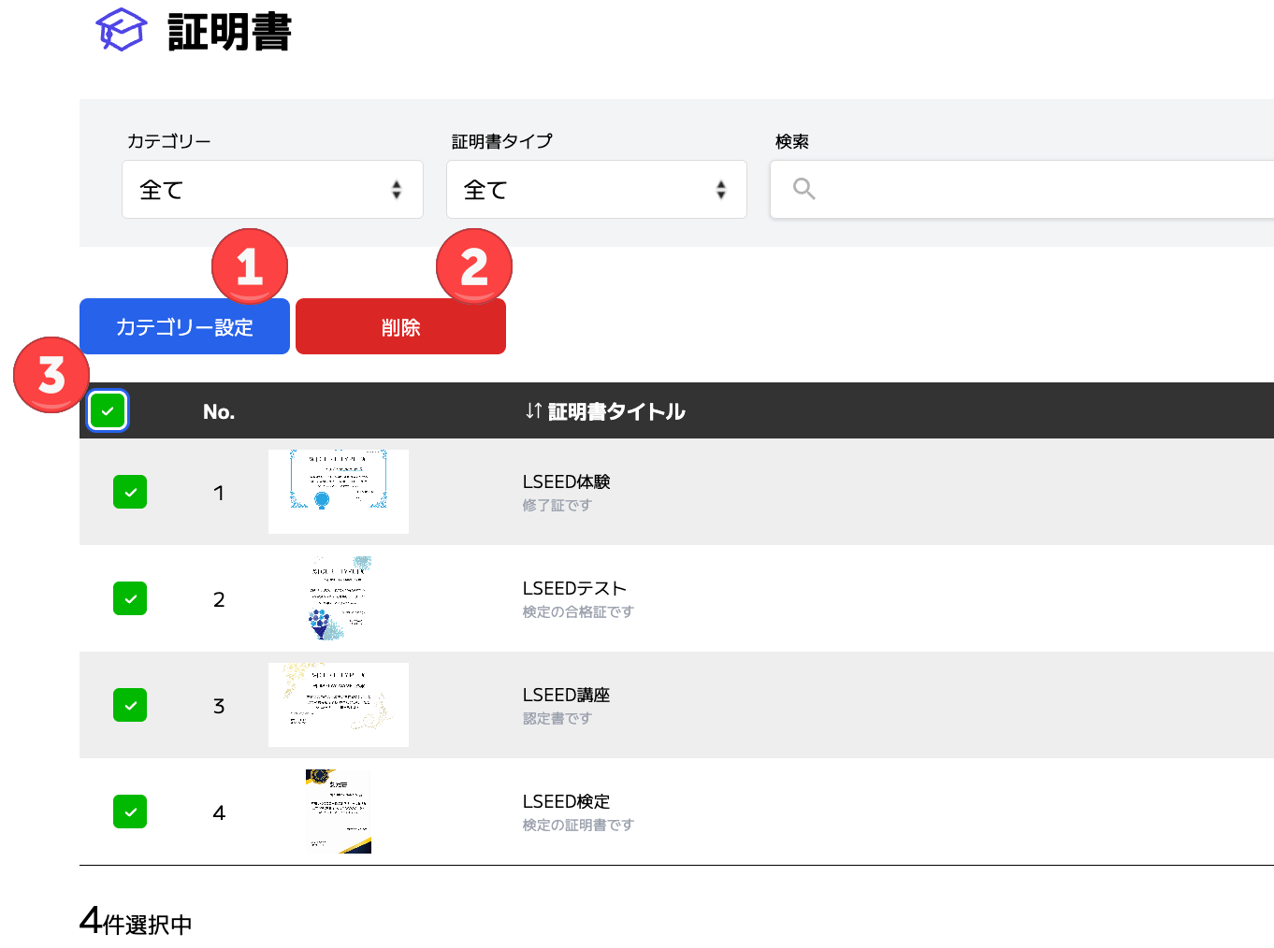Uncheck the LSEED検定 row checkbox
This screenshot has height=948, width=1274.
coord(130,812)
